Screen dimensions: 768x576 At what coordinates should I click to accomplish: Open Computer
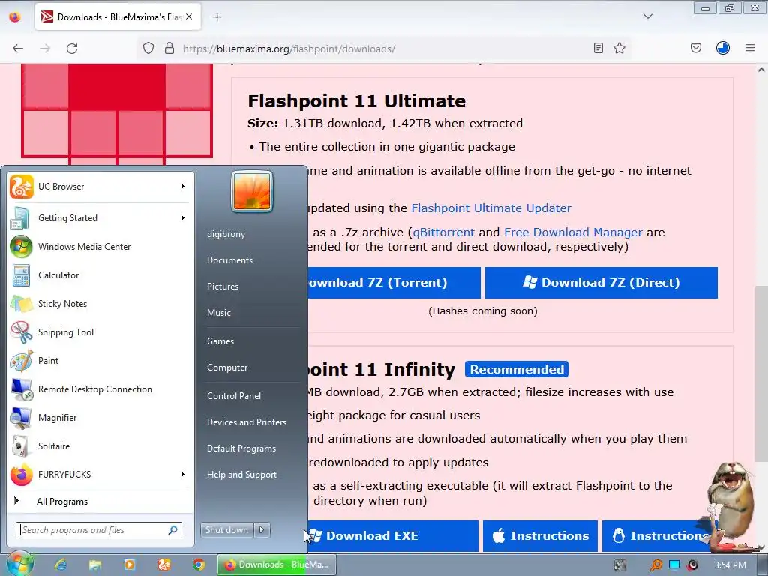click(x=227, y=367)
